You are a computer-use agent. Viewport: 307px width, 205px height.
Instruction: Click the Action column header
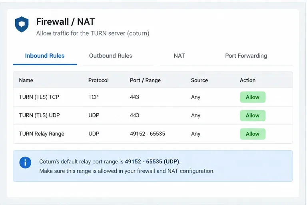coord(247,80)
